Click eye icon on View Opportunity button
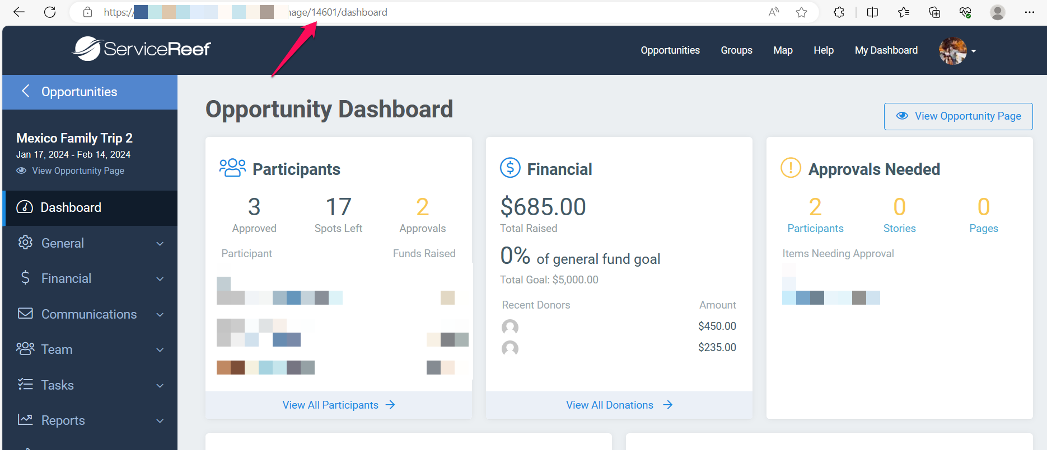This screenshot has height=450, width=1047. coord(902,116)
